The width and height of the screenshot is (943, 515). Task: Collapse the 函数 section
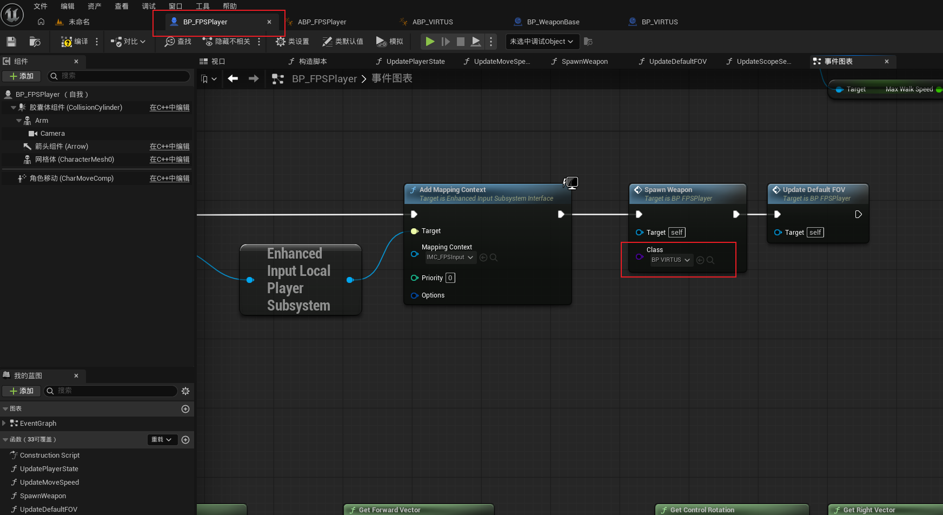click(x=5, y=440)
